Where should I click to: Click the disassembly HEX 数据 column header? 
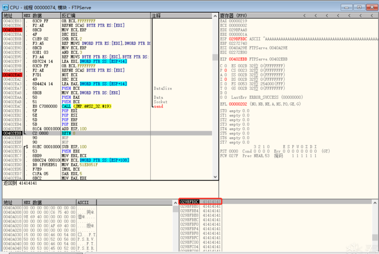coord(41,15)
